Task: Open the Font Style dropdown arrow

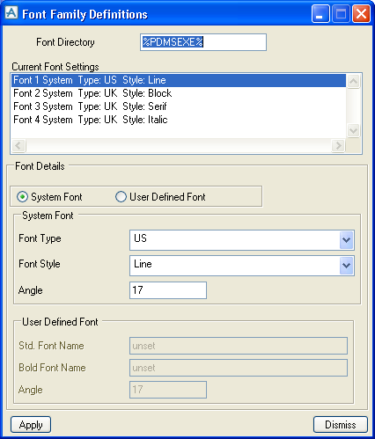Action: point(346,266)
